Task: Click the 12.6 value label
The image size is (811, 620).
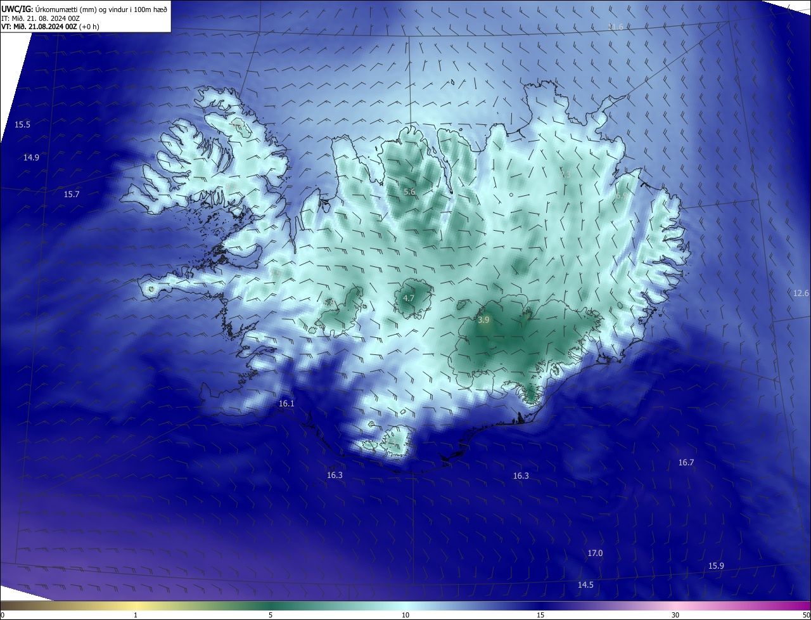Action: click(801, 294)
